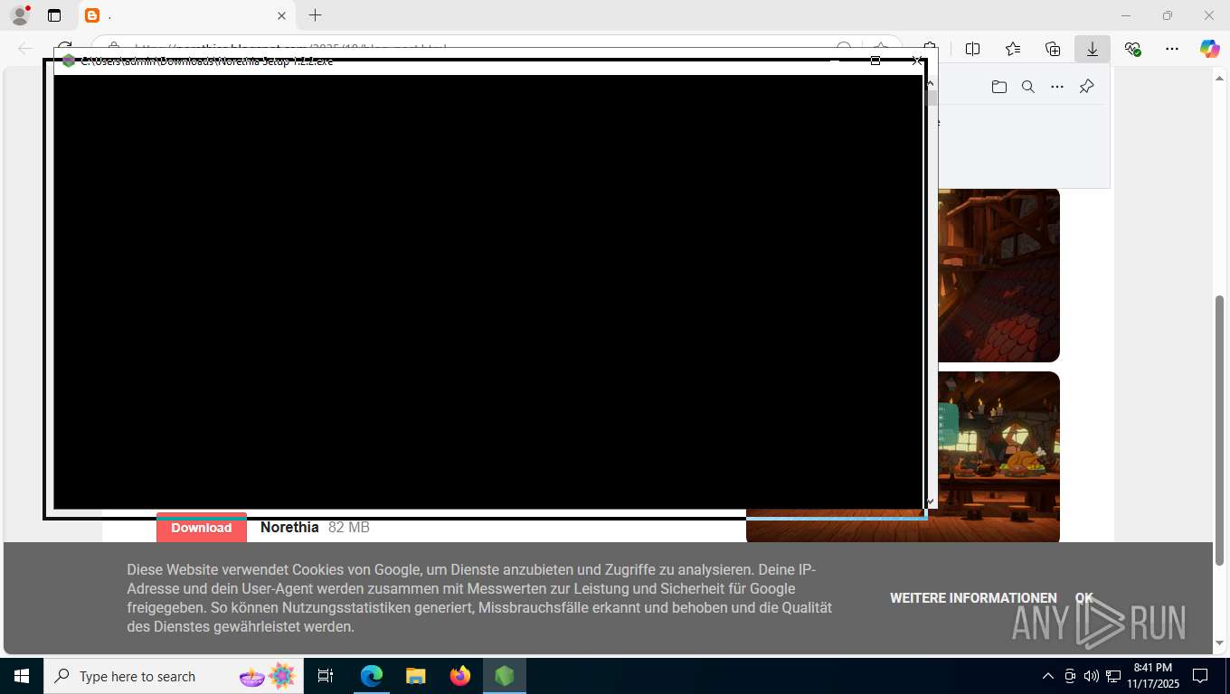Open the volume control in tray
This screenshot has height=694, width=1230.
[x=1092, y=676]
